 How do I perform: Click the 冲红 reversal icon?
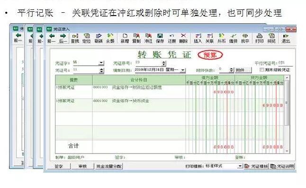148,38
